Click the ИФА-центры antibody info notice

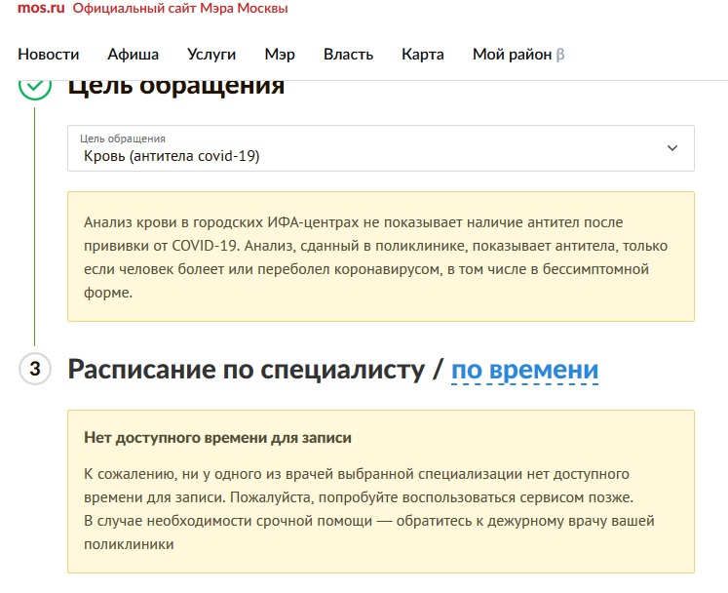(380, 257)
